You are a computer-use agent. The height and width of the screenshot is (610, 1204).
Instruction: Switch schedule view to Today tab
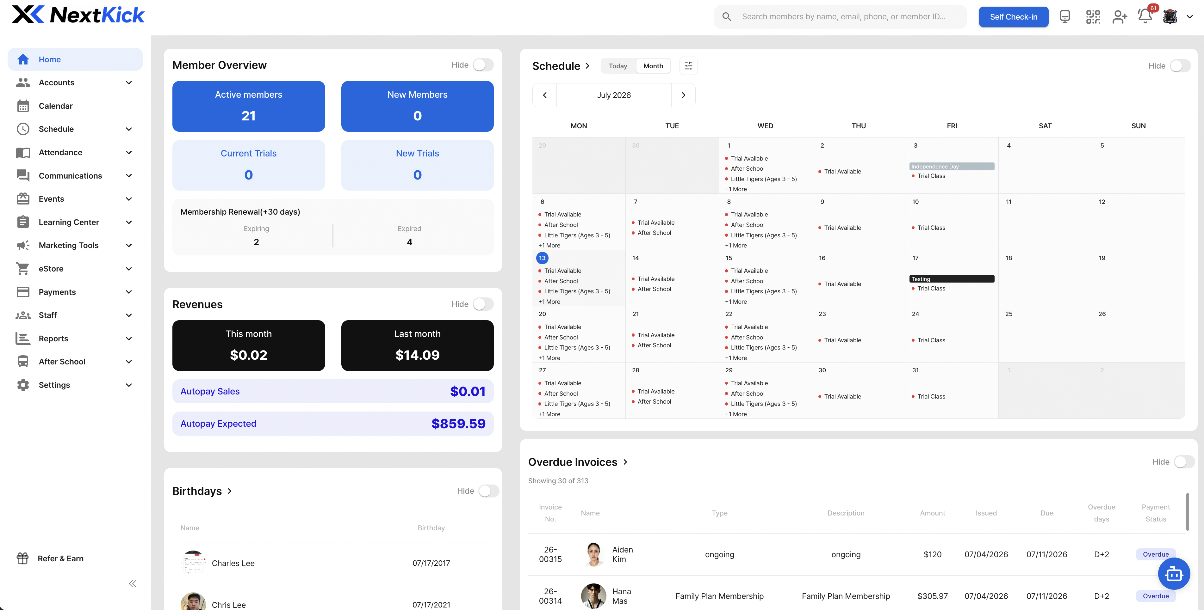pos(618,66)
